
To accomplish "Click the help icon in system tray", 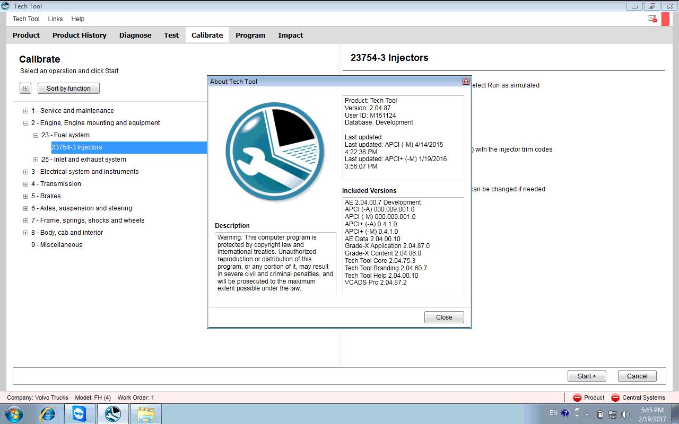I will click(x=565, y=413).
